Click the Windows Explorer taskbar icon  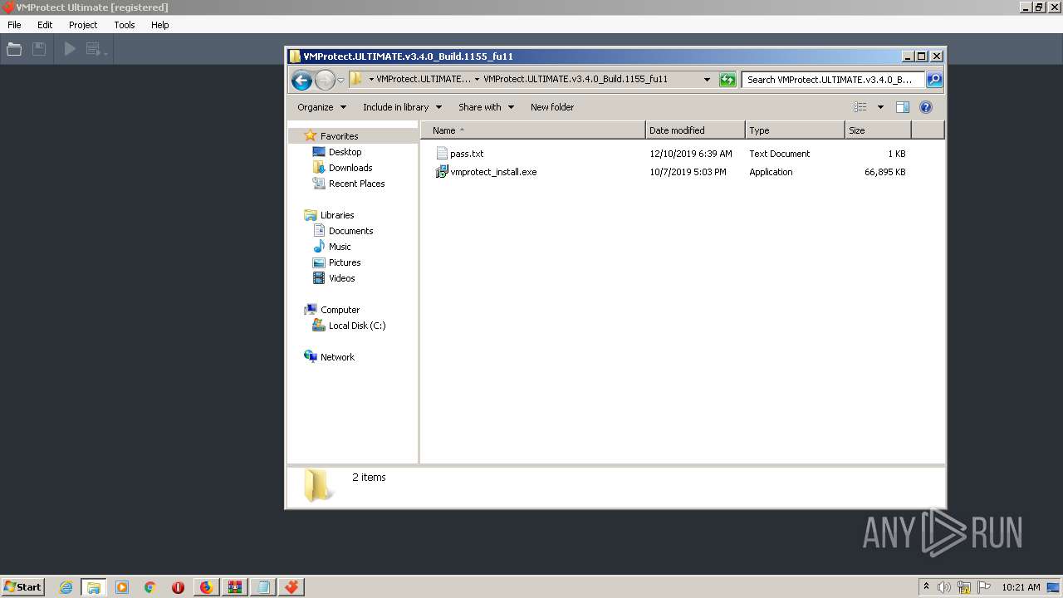pos(94,587)
